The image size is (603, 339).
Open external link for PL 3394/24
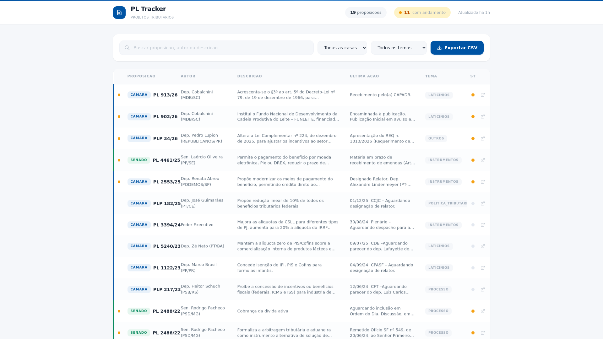click(x=483, y=225)
